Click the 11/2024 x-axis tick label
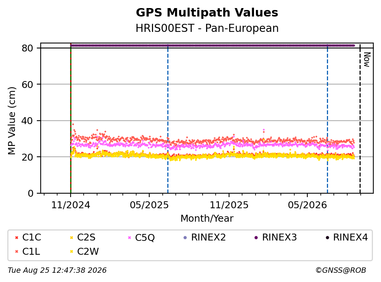The width and height of the screenshot is (381, 282). [71, 205]
